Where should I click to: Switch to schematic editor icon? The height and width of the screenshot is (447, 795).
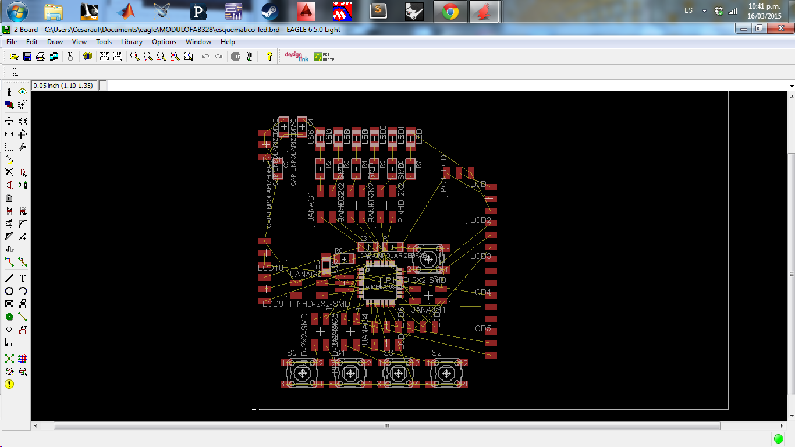pos(70,56)
